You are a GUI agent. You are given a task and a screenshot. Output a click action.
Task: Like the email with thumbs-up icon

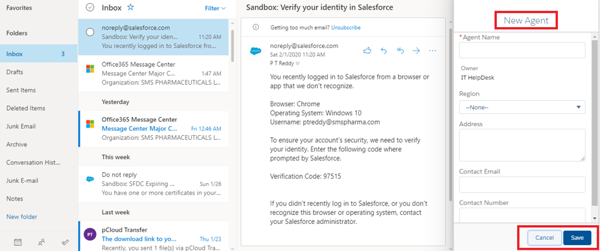(x=367, y=50)
